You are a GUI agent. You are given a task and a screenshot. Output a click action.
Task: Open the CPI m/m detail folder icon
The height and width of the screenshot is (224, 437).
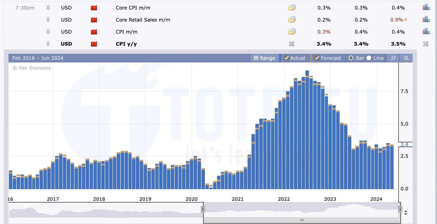tap(292, 32)
